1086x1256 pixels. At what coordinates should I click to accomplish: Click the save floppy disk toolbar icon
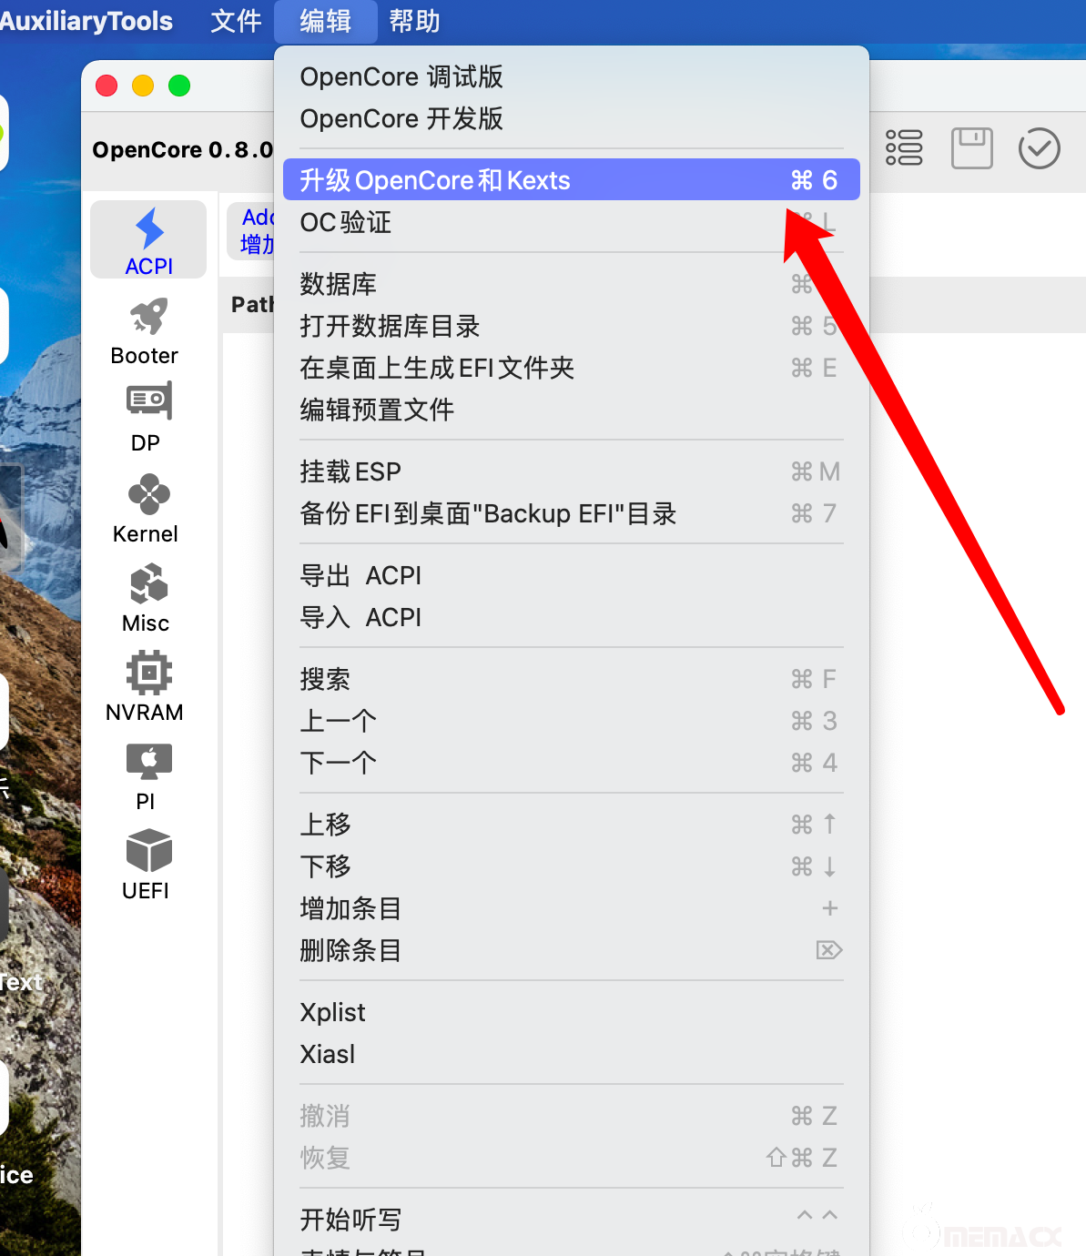point(971,148)
